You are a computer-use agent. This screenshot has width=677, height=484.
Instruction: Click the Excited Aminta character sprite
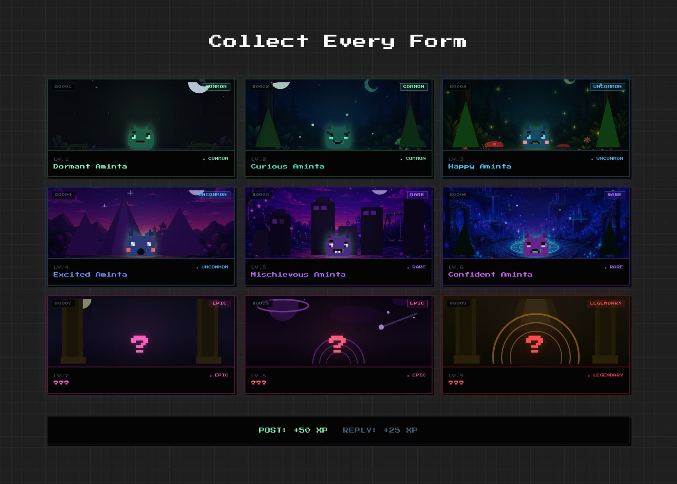click(141, 244)
